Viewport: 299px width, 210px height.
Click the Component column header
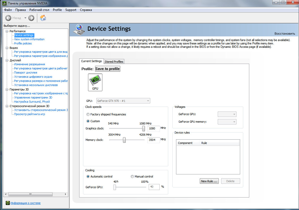(188, 143)
